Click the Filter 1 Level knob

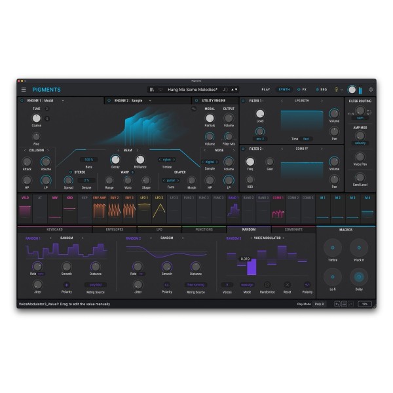click(260, 114)
